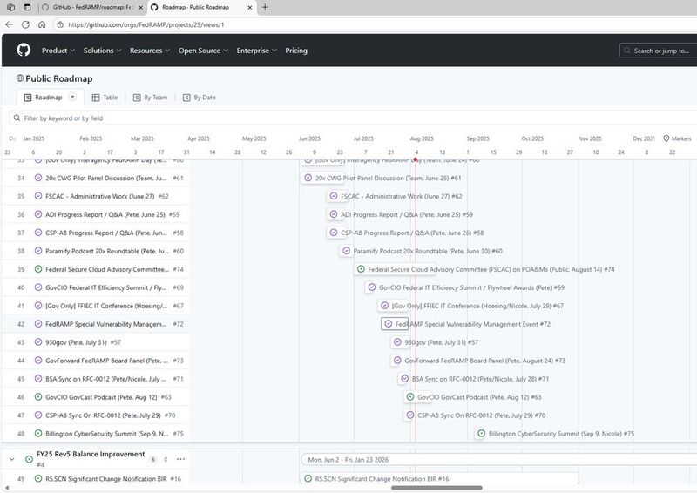Screen dimensions: 697x493
Task: Click the scroll-left arrow at bottom left
Action: click(x=6, y=488)
